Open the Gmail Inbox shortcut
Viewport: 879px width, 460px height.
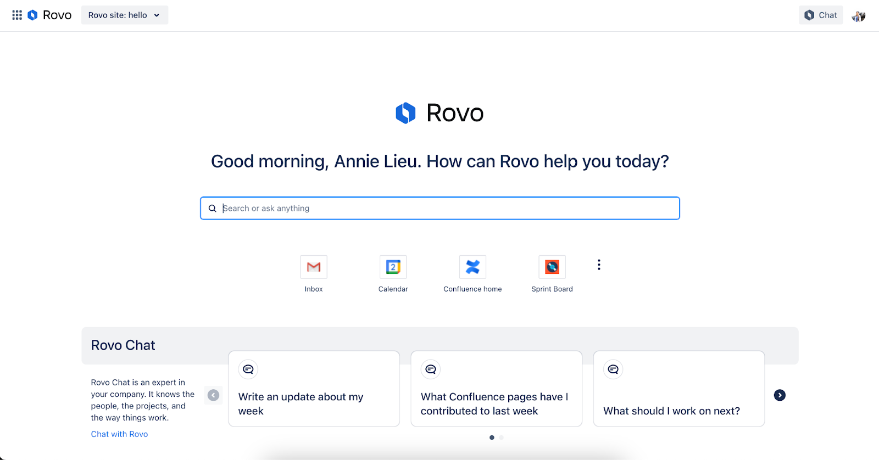[314, 267]
